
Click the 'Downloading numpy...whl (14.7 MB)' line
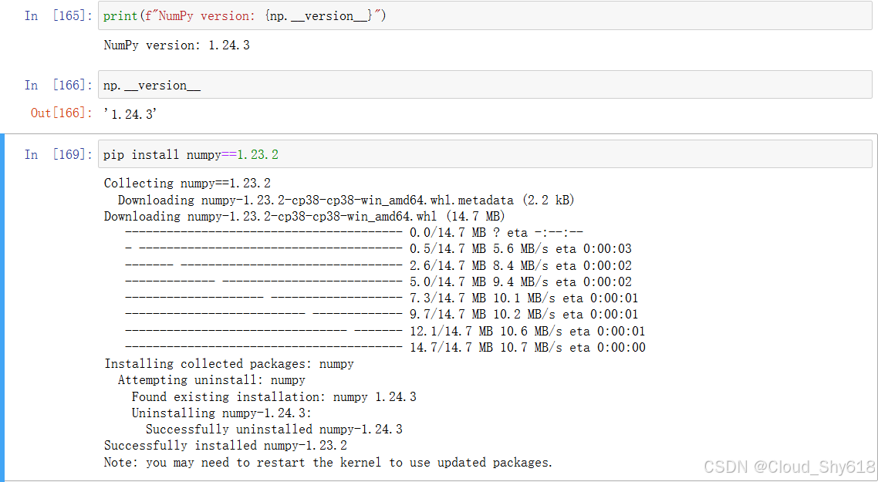coord(304,216)
